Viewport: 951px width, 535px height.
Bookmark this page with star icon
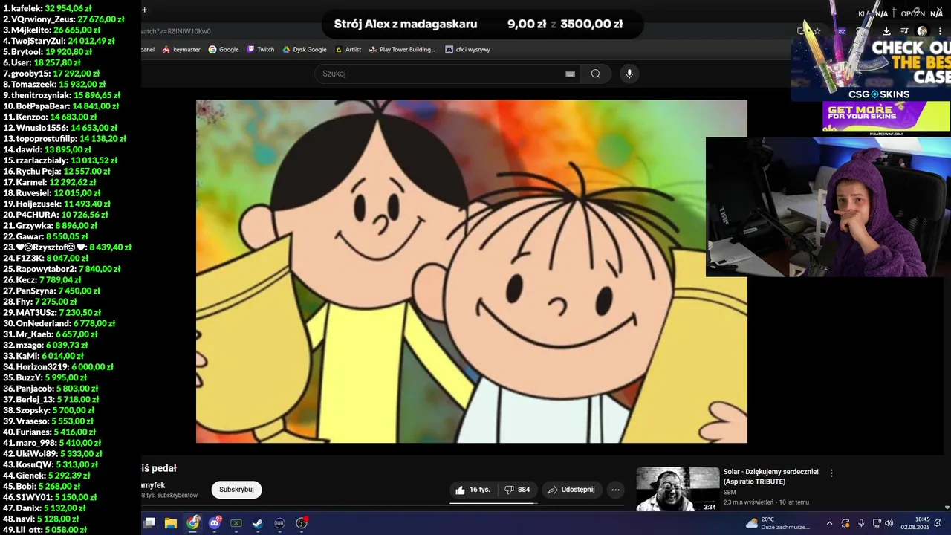coord(817,31)
